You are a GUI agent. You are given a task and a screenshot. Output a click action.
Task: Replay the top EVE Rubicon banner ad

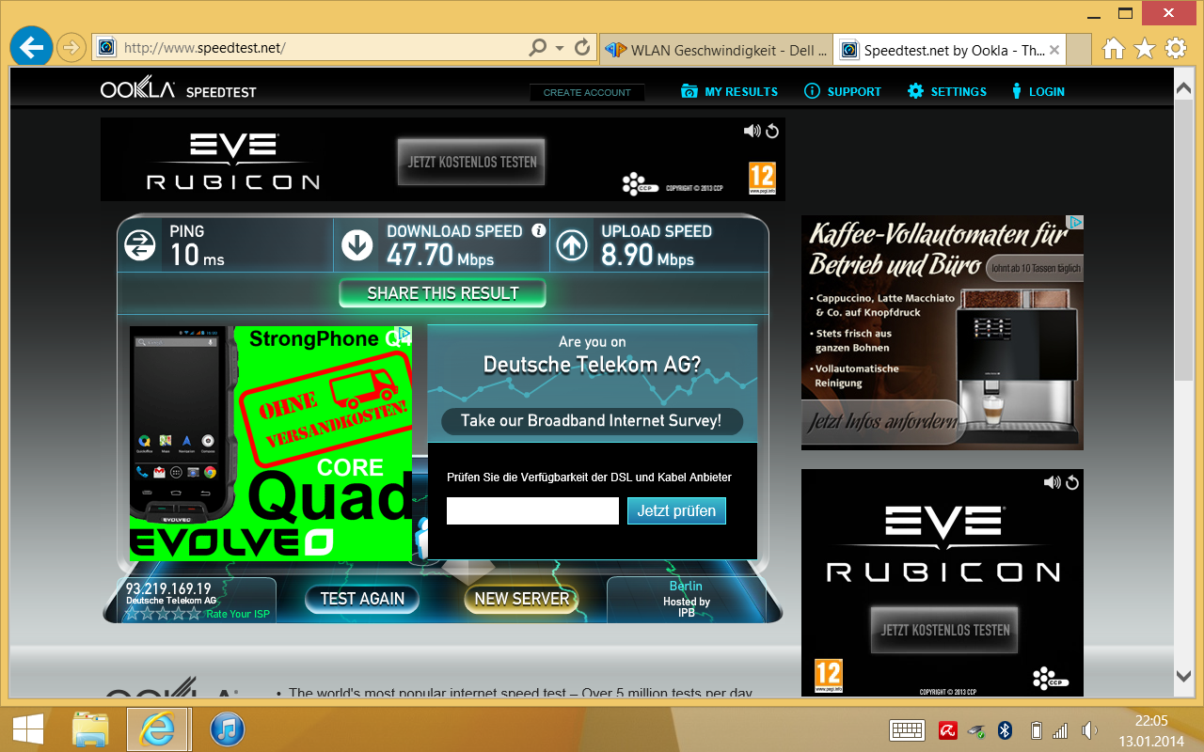point(772,131)
